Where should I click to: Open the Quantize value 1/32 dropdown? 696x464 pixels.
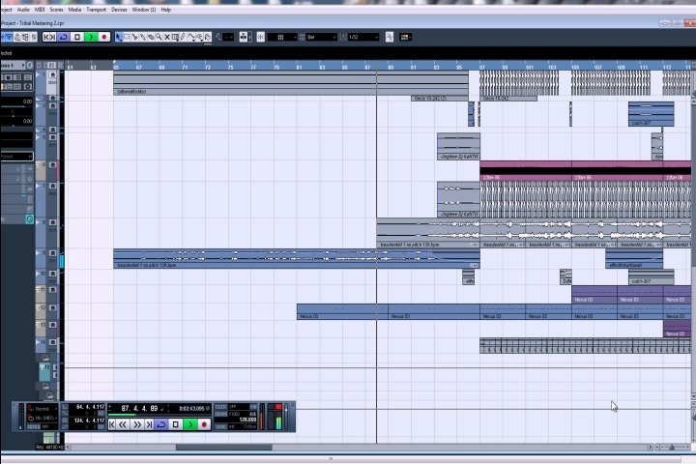[363, 38]
